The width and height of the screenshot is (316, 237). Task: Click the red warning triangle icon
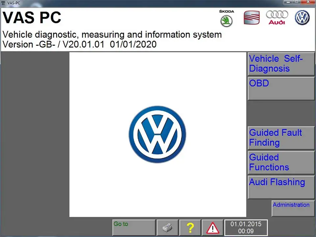click(212, 227)
